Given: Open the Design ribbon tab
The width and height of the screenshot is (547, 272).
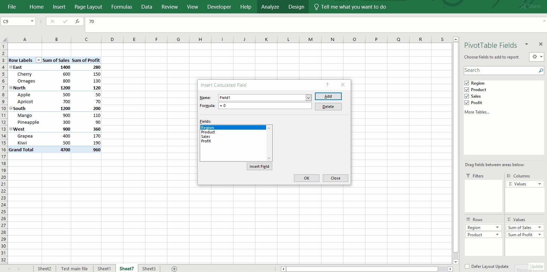Looking at the screenshot, I should click(296, 7).
